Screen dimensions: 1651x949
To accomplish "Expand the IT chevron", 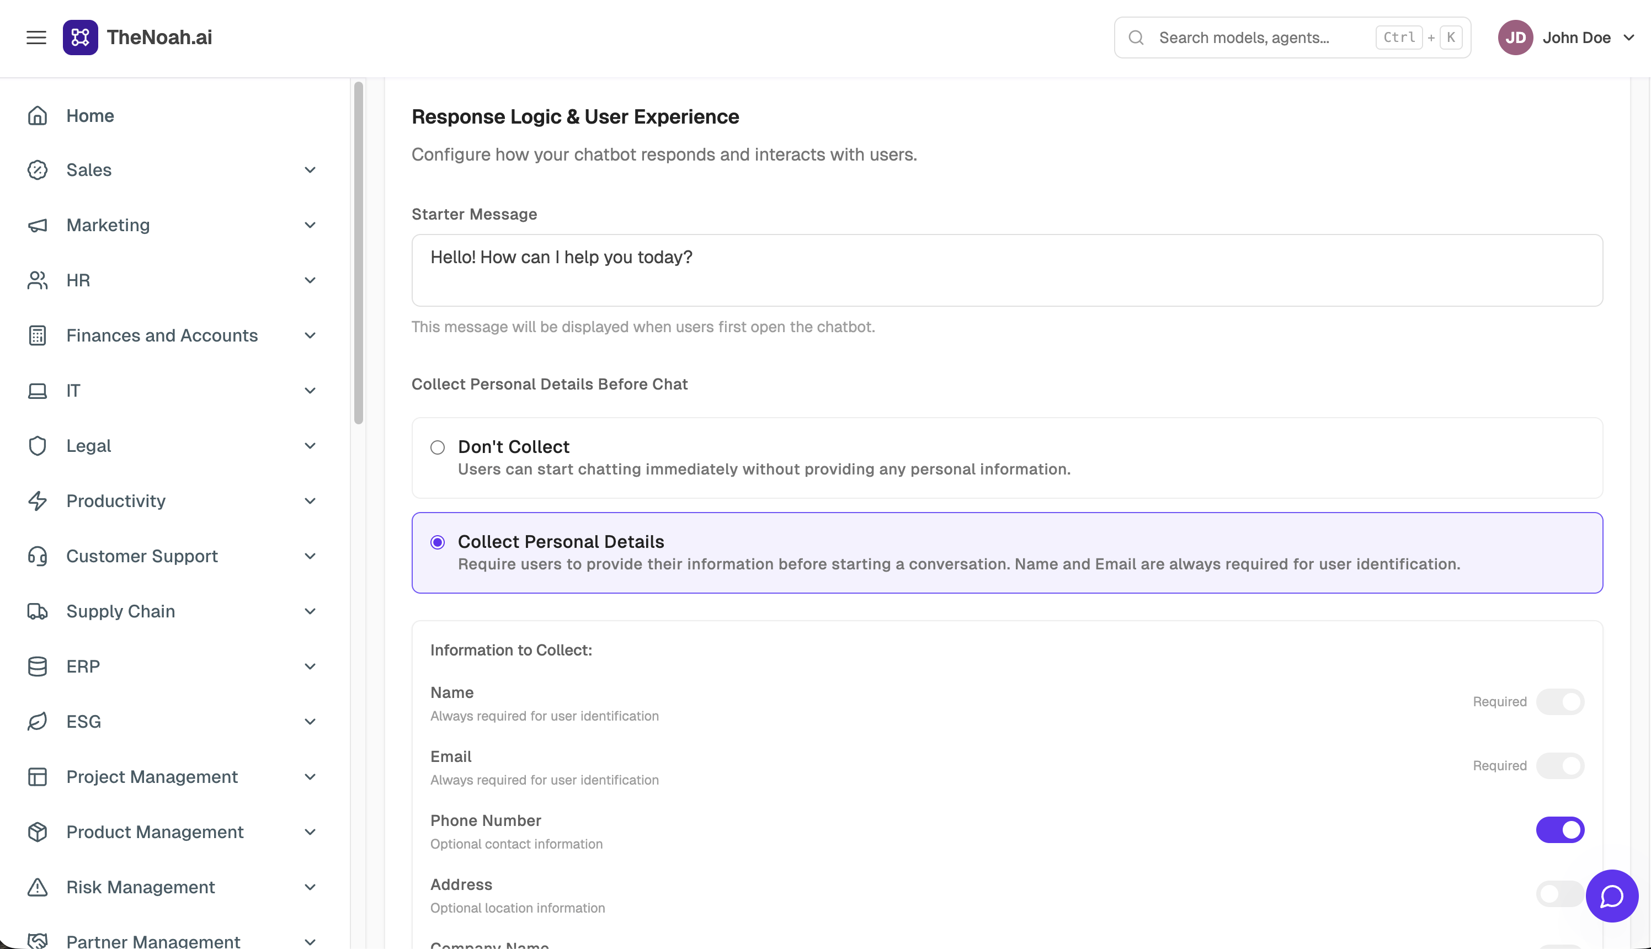I will click(x=310, y=391).
